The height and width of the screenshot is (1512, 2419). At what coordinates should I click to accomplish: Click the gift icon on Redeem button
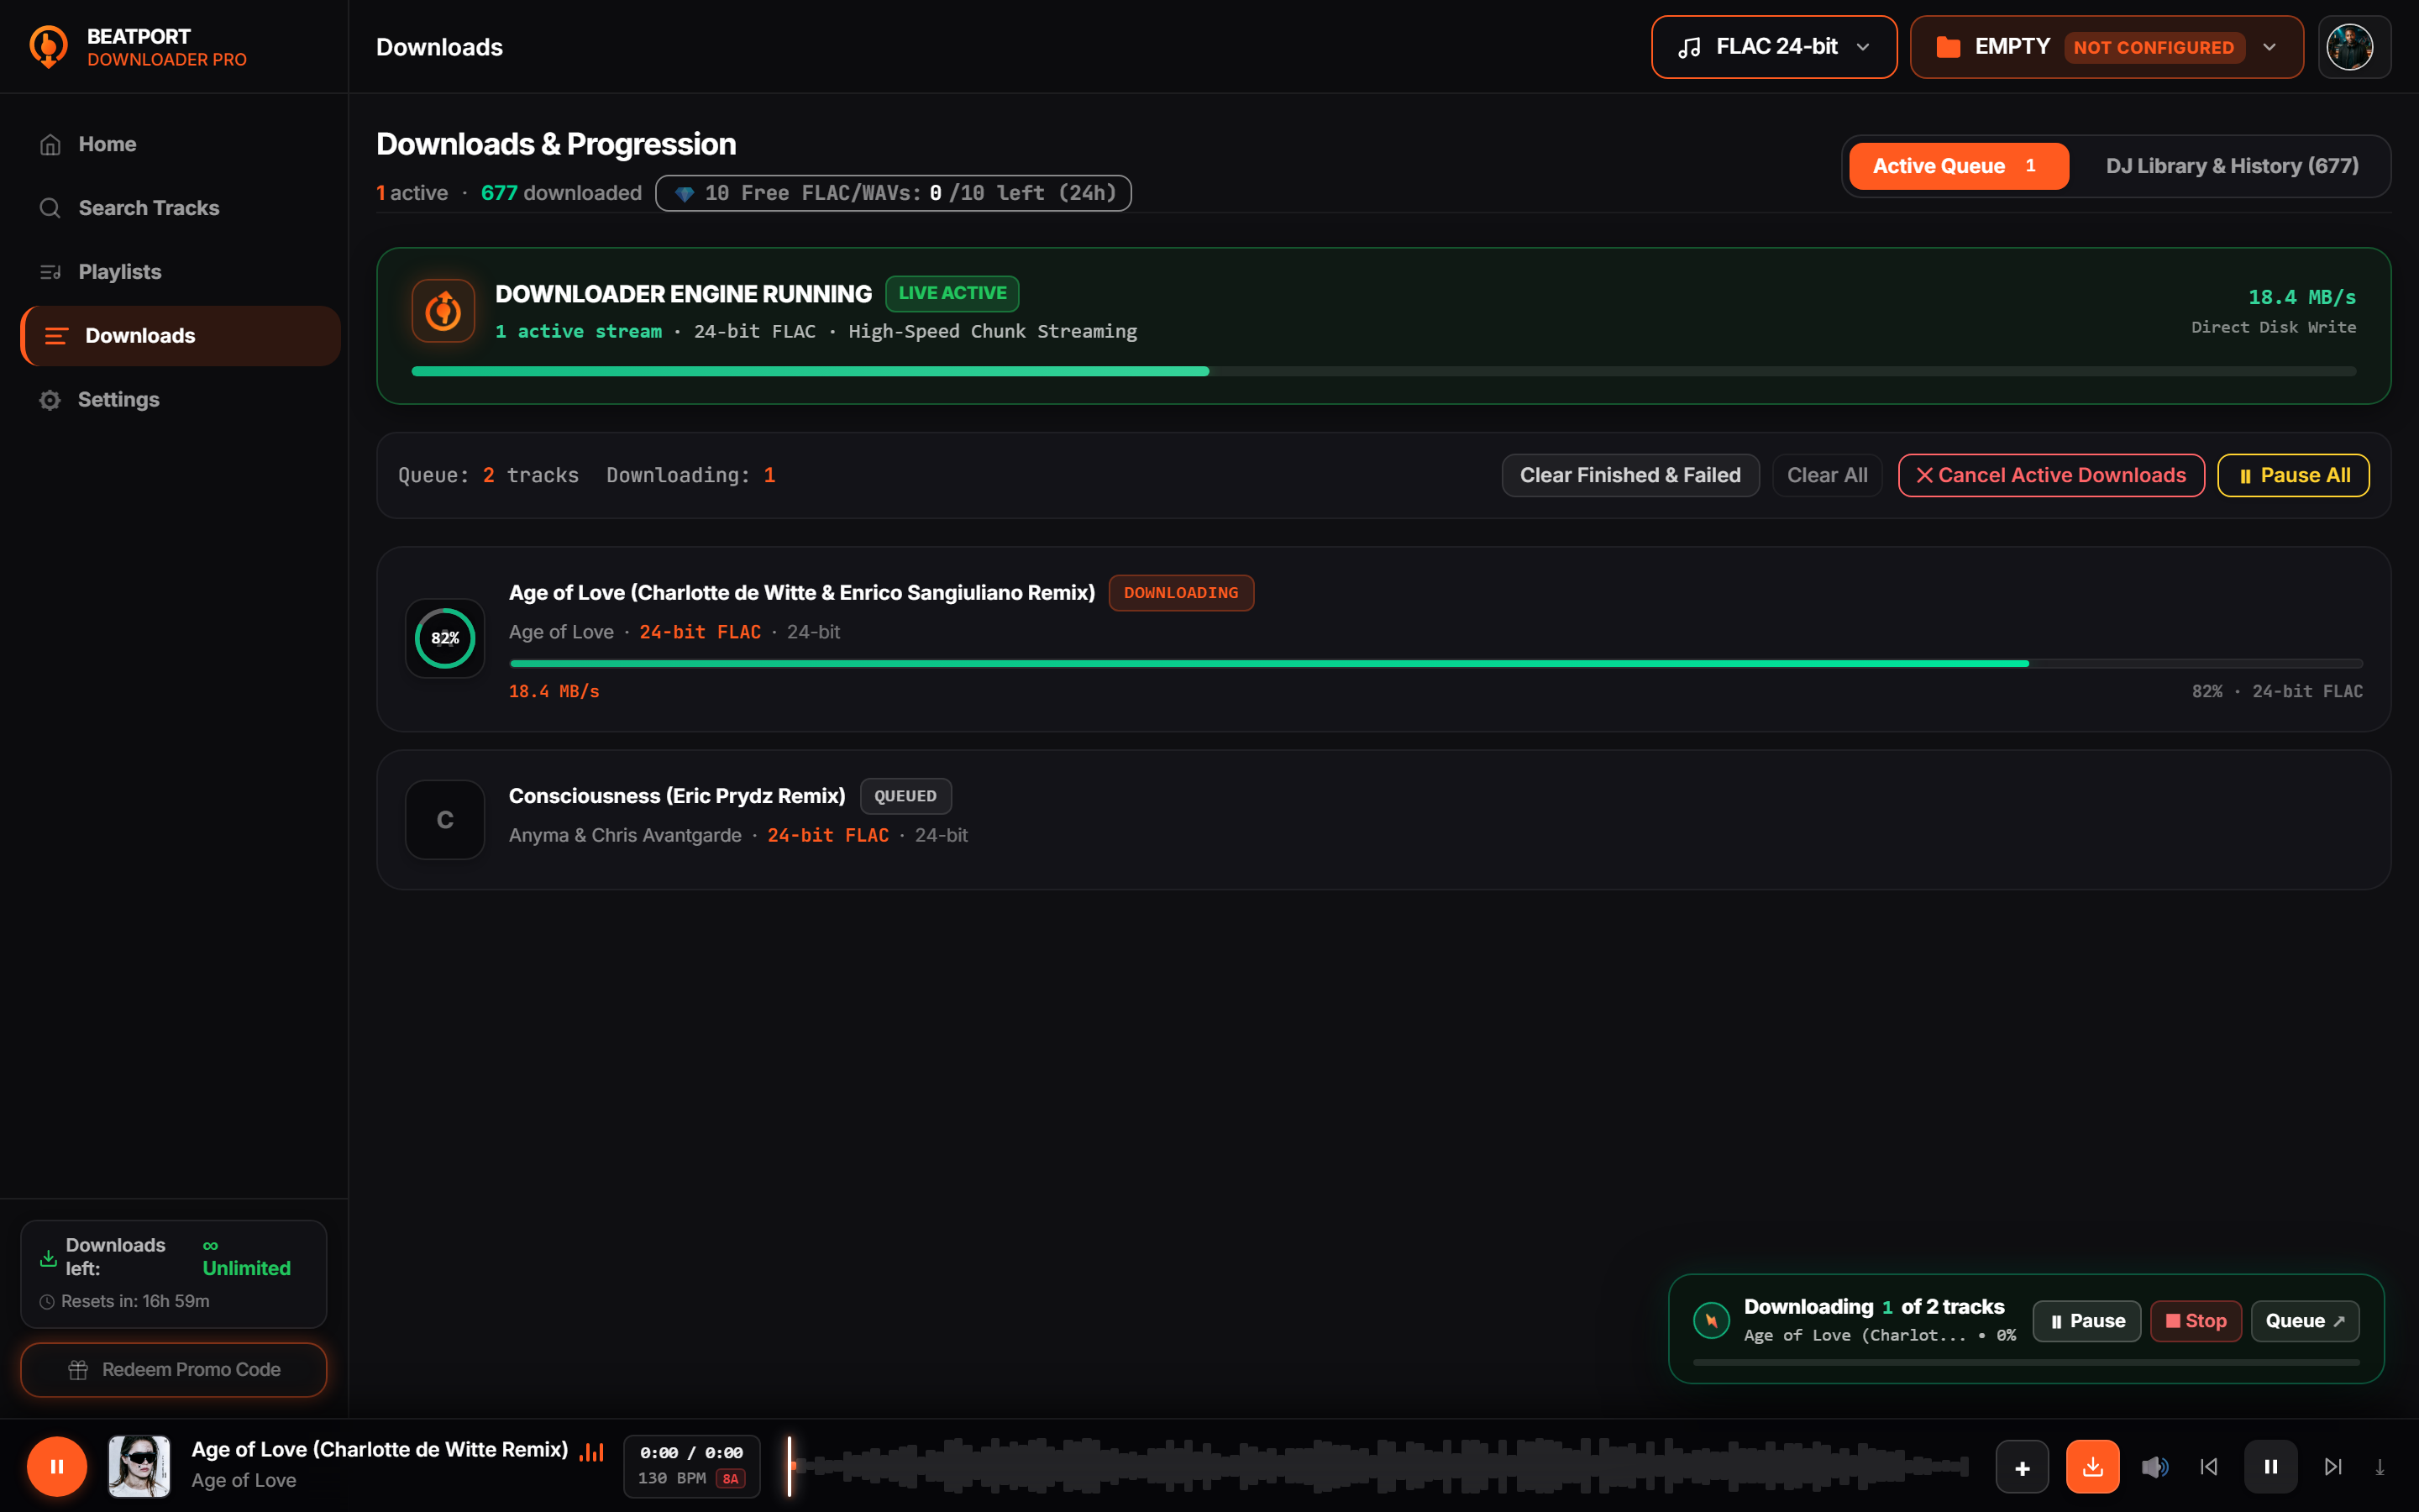point(78,1370)
